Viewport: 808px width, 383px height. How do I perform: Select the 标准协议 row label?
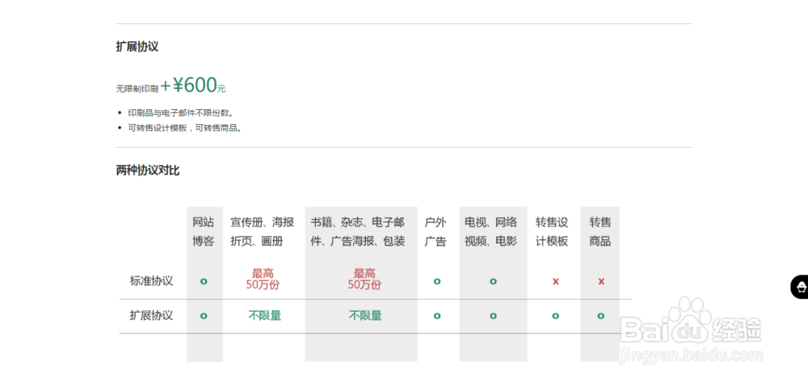(152, 281)
